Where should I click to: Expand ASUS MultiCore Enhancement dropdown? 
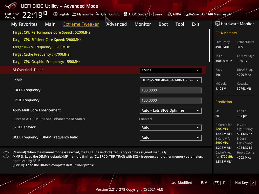pos(171,111)
